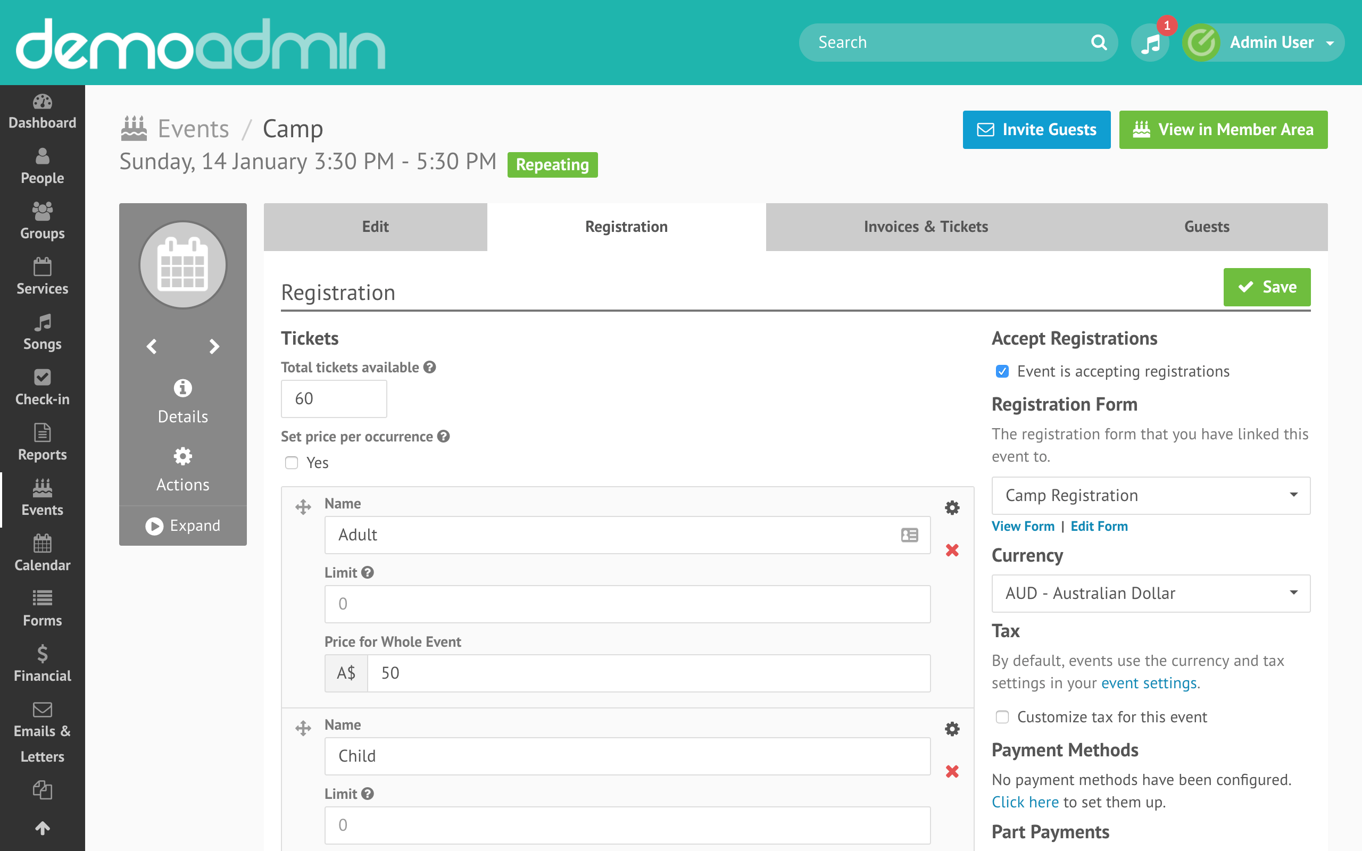Expand the Admin User account menu
This screenshot has width=1362, height=851.
[1272, 43]
